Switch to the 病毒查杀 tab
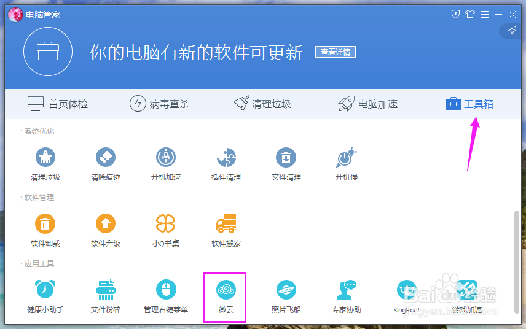Screen dimensions: 526x329 (x=159, y=104)
